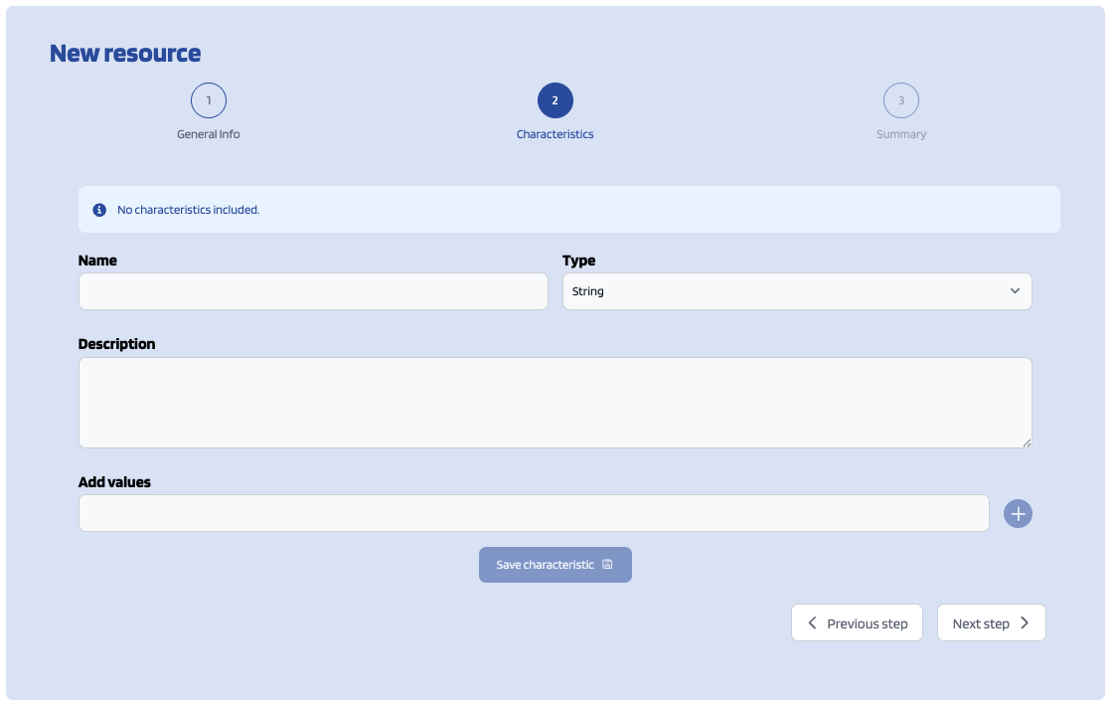Click the right chevron on Next step
Viewport: 1114px width, 708px height.
tap(1025, 623)
